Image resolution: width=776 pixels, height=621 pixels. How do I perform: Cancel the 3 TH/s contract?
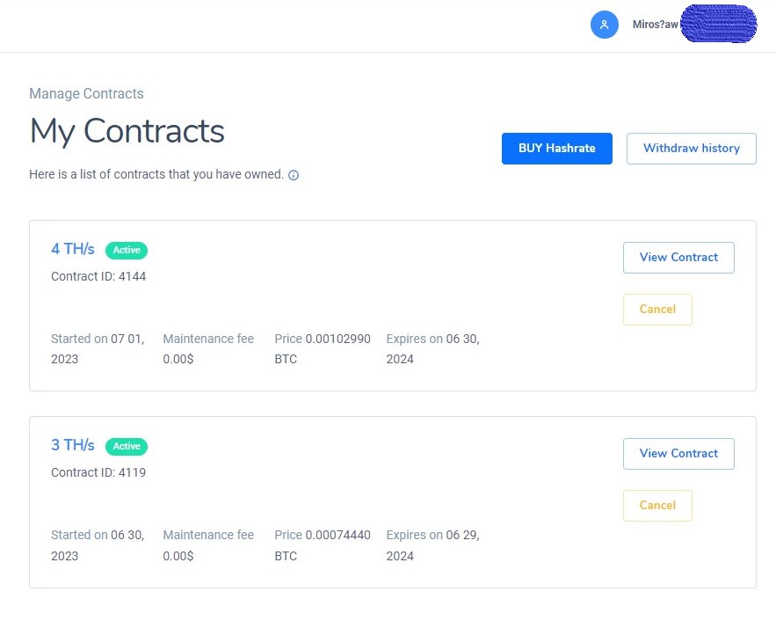tap(657, 506)
